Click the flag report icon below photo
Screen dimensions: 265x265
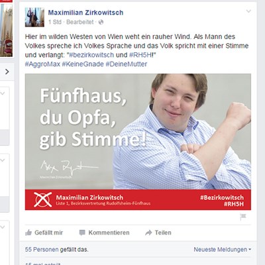tap(243, 217)
